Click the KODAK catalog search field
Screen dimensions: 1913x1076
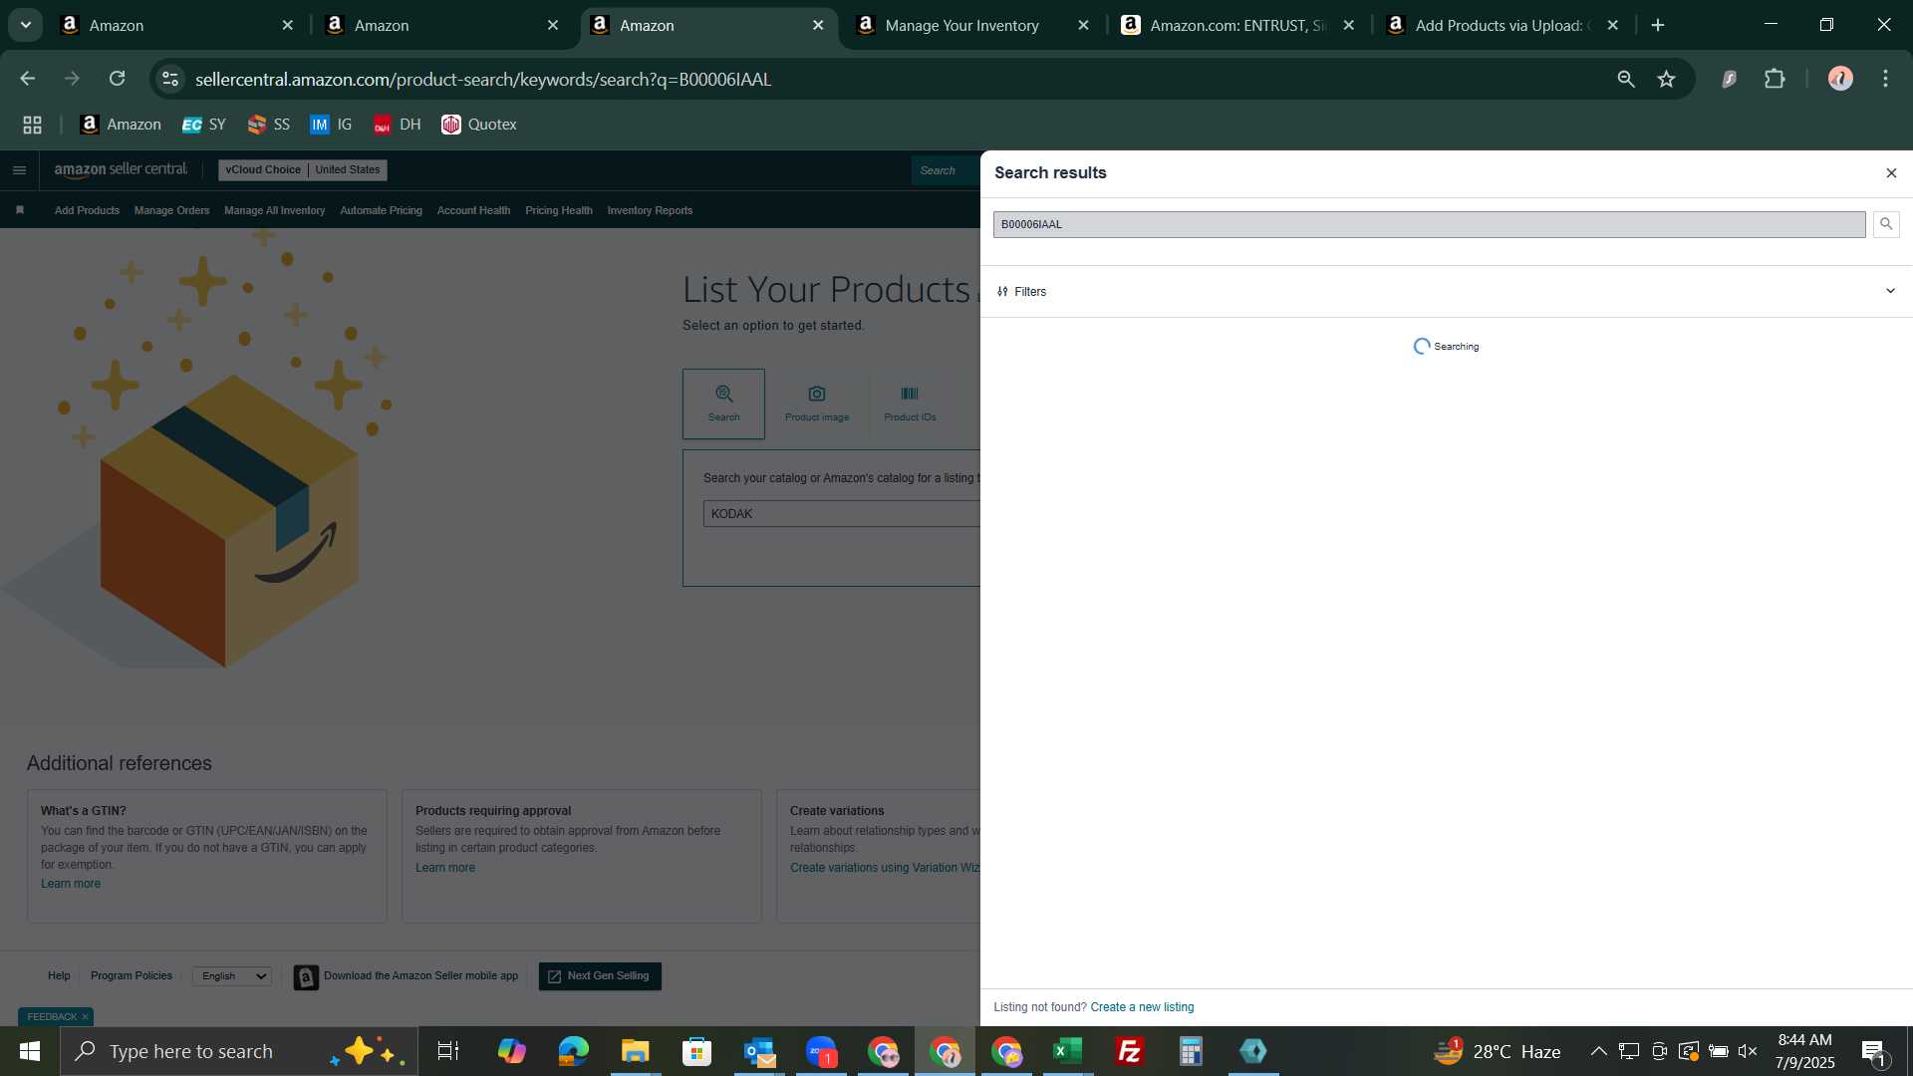click(x=842, y=514)
